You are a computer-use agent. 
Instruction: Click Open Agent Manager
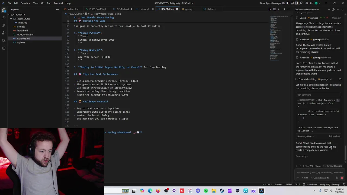pos(270,3)
